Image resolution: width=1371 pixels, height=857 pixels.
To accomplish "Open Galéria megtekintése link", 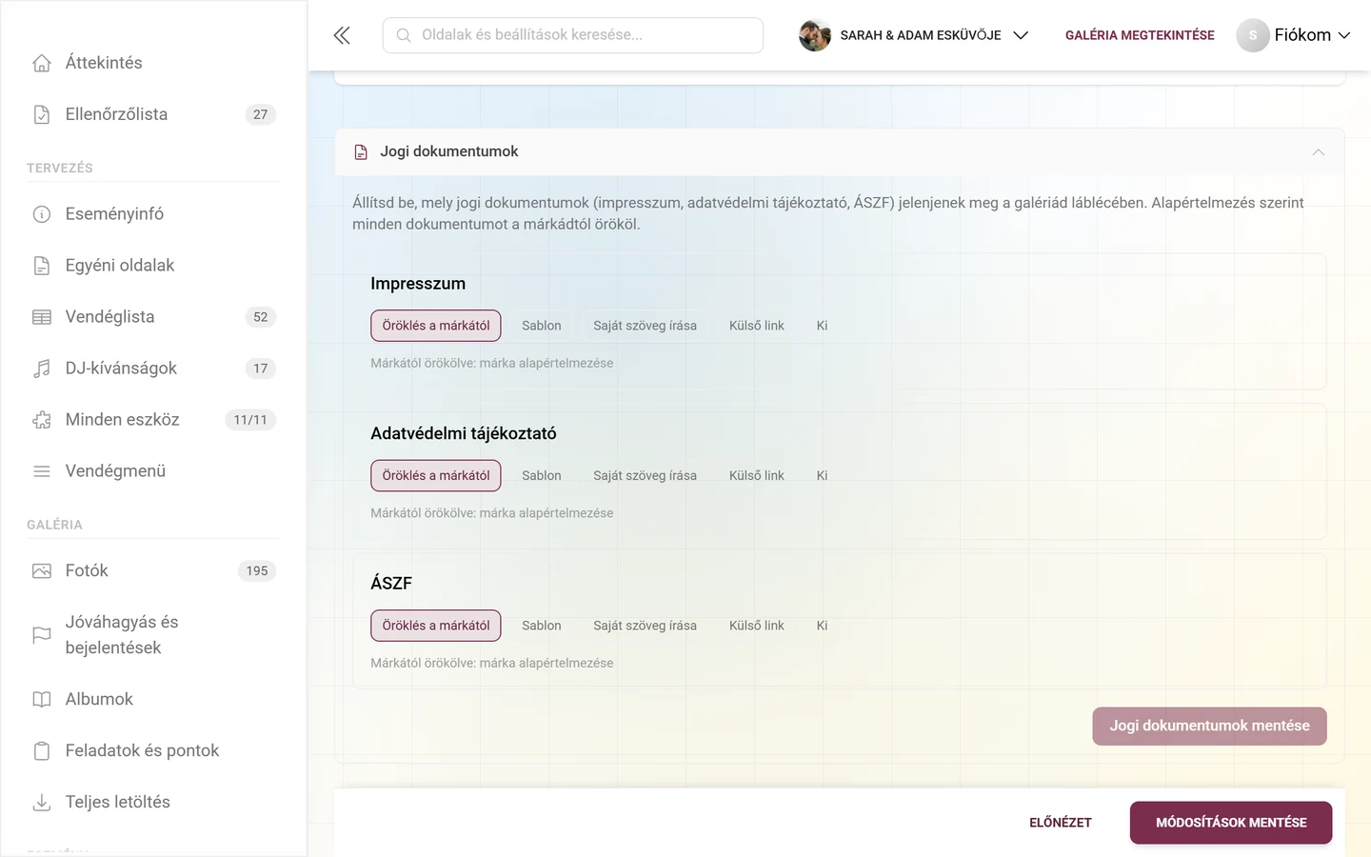I will 1140,35.
